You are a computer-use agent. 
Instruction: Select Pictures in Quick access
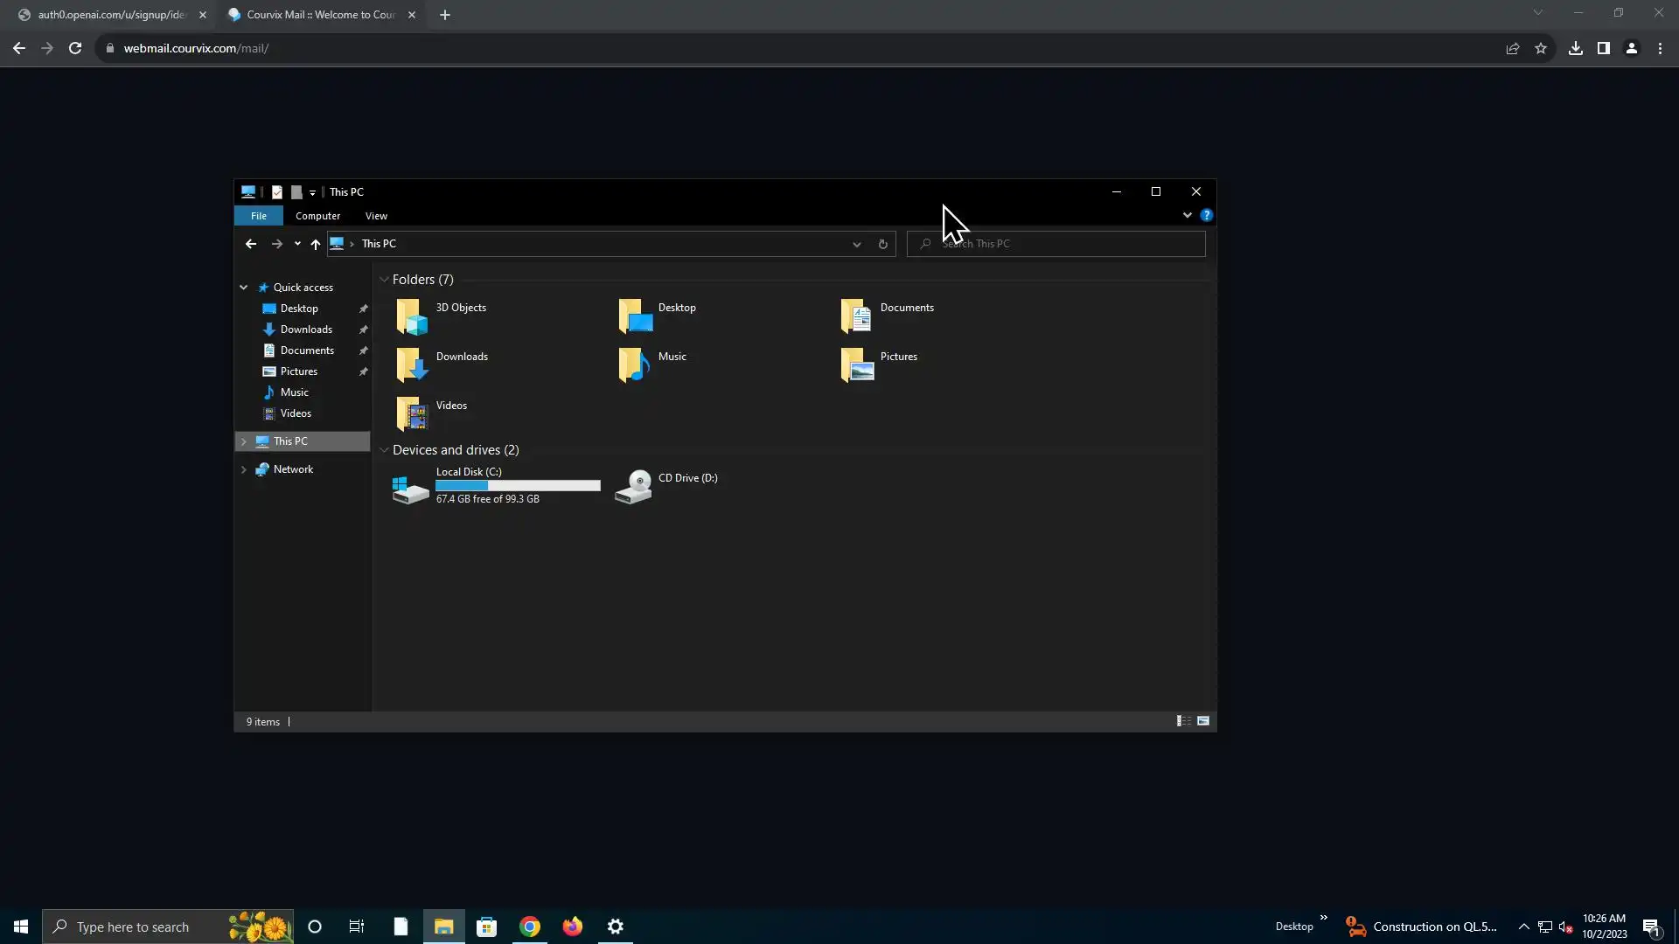point(298,371)
